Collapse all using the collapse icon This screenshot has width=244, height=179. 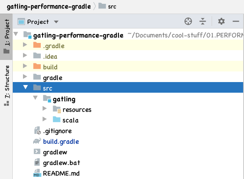tap(203, 21)
